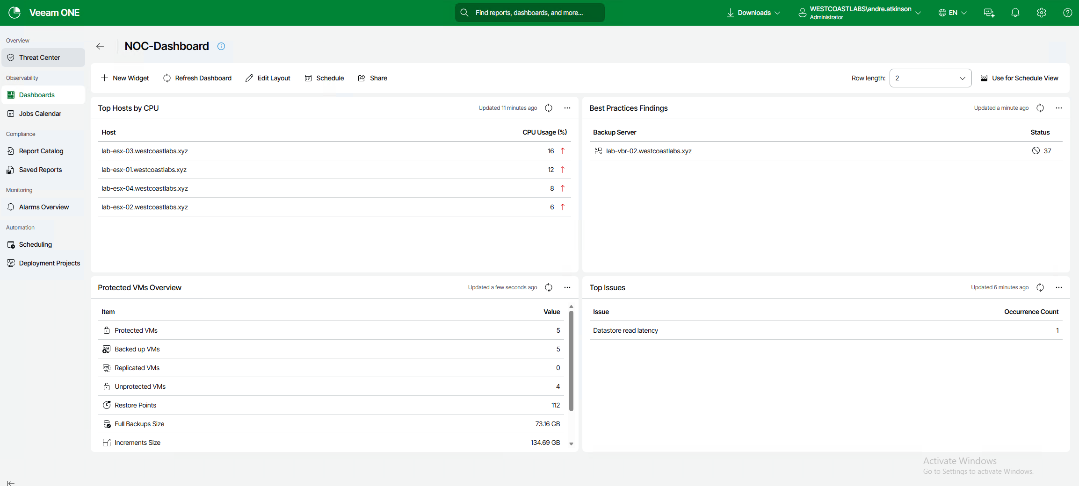This screenshot has height=486, width=1079.
Task: Click the help question mark icon
Action: click(1067, 13)
